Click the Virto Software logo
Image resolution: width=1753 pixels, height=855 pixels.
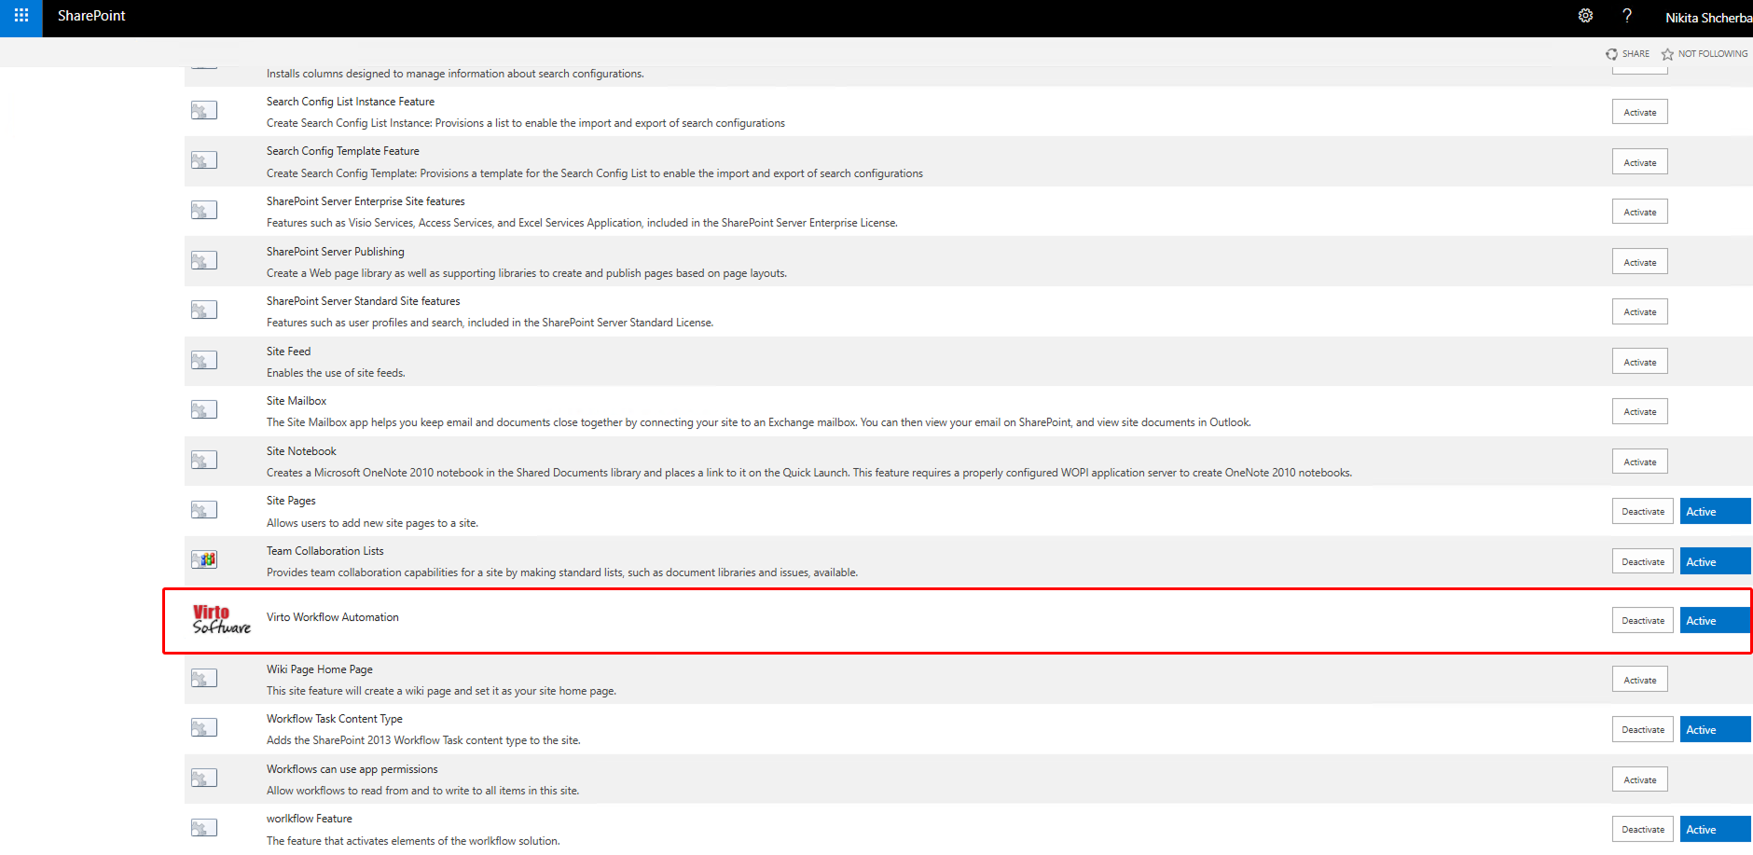click(x=220, y=620)
